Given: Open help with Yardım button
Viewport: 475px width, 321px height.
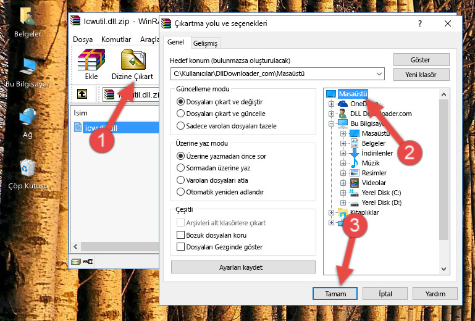Looking at the screenshot, I should [x=435, y=294].
